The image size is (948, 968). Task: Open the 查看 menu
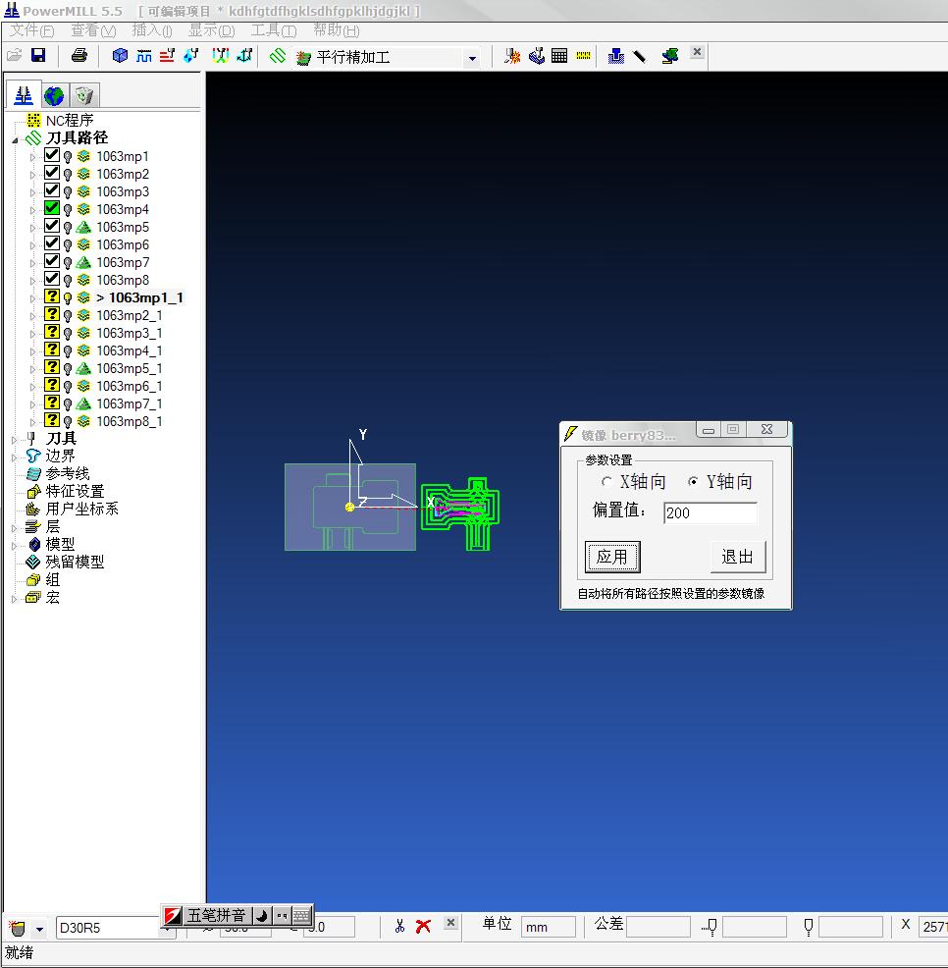click(x=93, y=30)
